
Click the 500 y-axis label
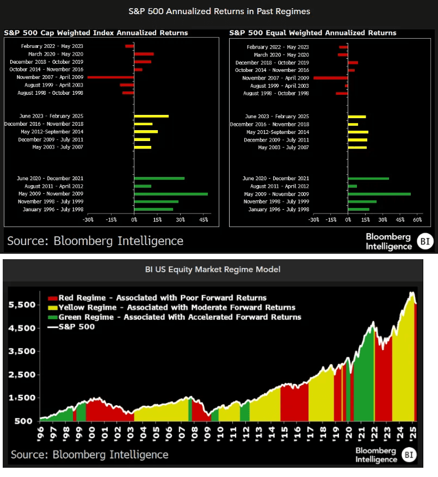[x=24, y=421]
